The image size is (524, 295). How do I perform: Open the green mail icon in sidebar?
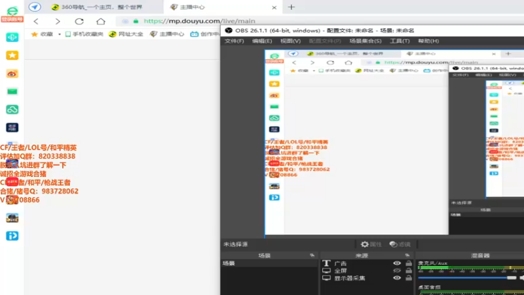(12, 91)
